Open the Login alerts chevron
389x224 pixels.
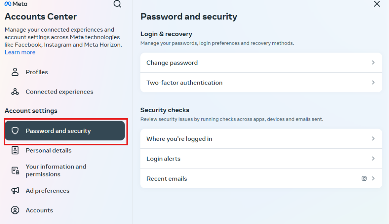[373, 159]
